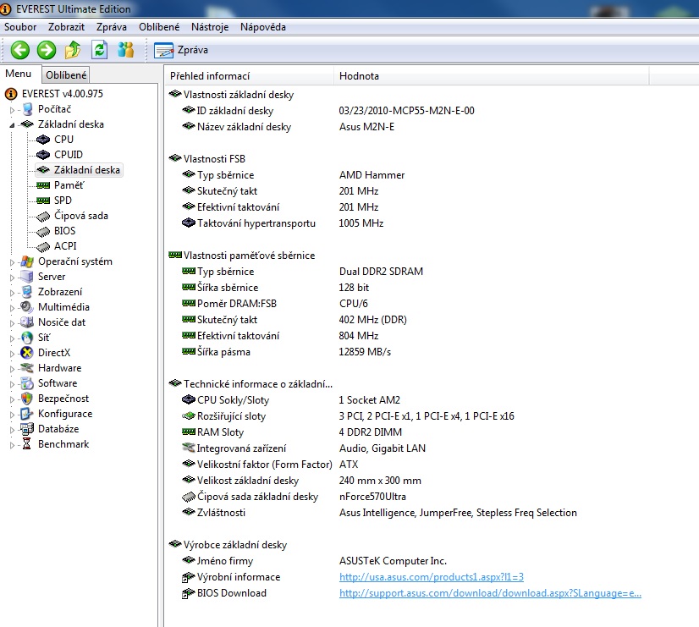Viewport: 699px width, 627px height.
Task: Click the users toolbar icon
Action: pyautogui.click(x=126, y=50)
